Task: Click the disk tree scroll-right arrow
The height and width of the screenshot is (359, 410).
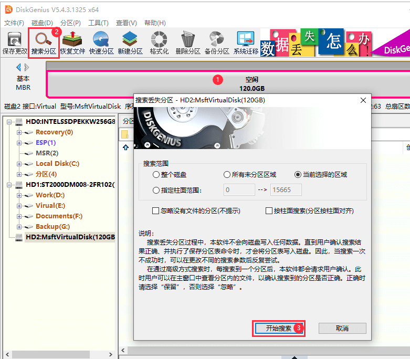Action: pyautogui.click(x=111, y=354)
